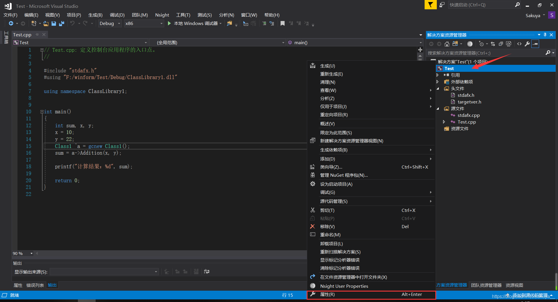Screen dimensions: 558x302
Task: Click the switch views icon in Solution Explorer
Action: click(x=455, y=44)
